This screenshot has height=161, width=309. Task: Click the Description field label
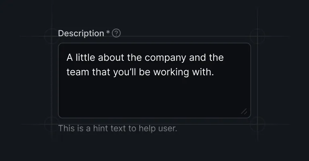point(81,33)
